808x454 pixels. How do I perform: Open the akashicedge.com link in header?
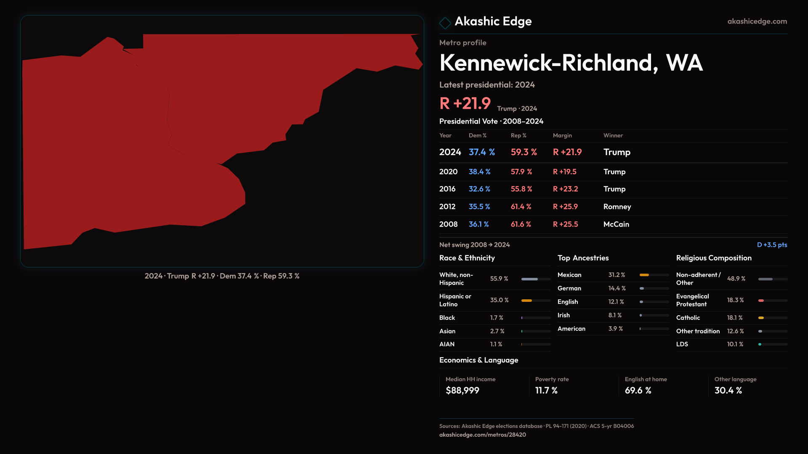[x=757, y=21]
